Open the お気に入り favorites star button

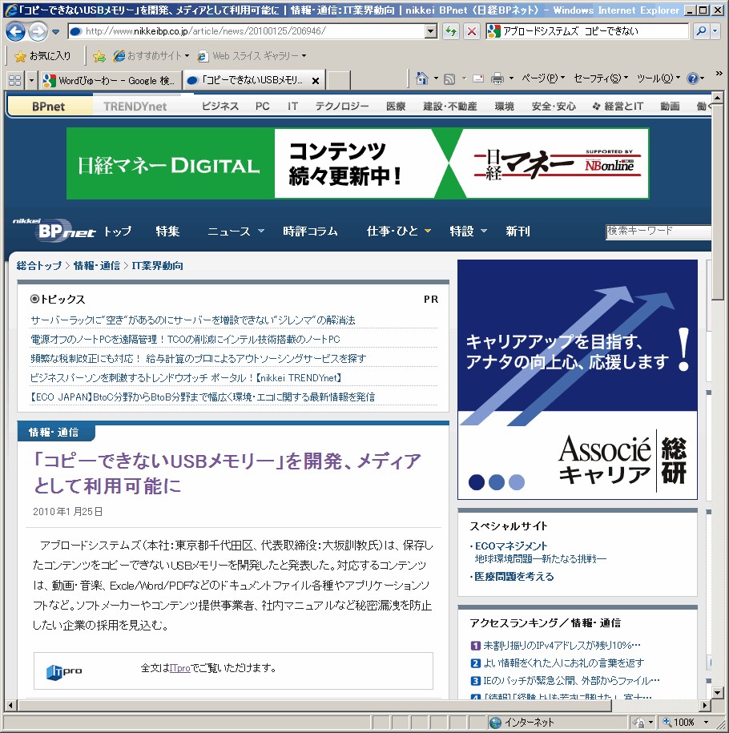(43, 55)
